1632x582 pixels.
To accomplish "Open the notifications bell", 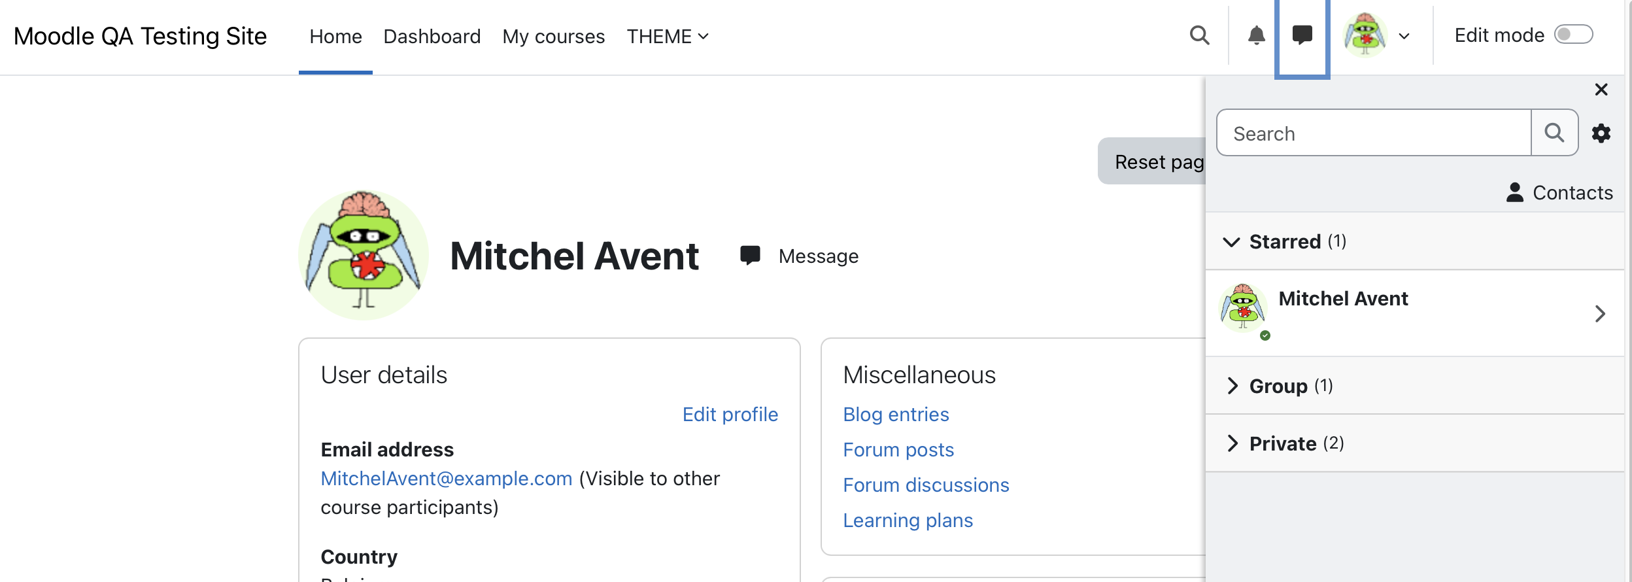I will click(1256, 35).
